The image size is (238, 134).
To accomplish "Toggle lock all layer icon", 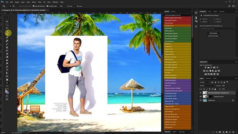I will [215, 89].
